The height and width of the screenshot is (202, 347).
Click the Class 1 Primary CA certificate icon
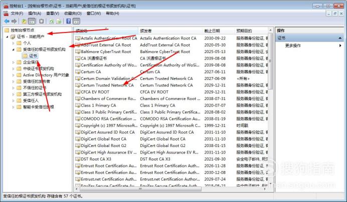(x=77, y=105)
